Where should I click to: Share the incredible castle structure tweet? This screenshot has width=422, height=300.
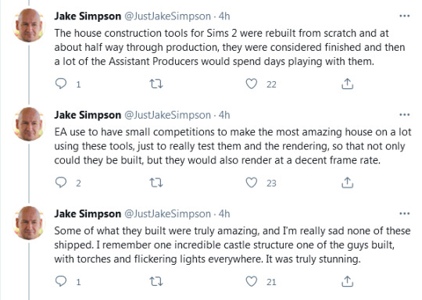pos(347,281)
